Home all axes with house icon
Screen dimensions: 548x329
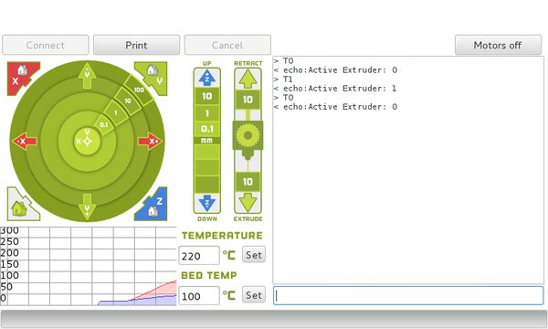pyautogui.click(x=20, y=207)
